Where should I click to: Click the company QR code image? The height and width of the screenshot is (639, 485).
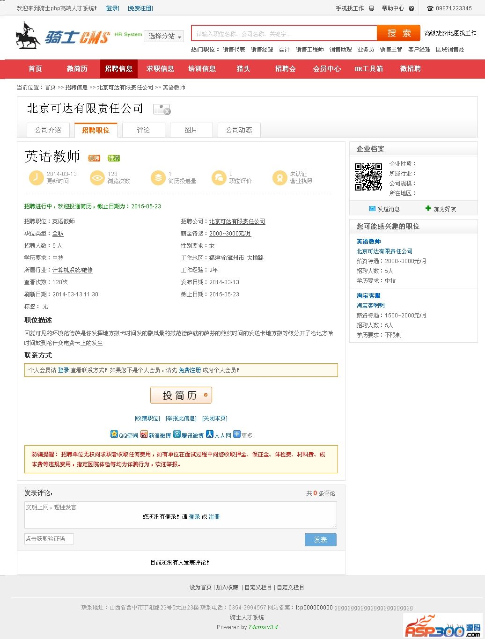368,176
